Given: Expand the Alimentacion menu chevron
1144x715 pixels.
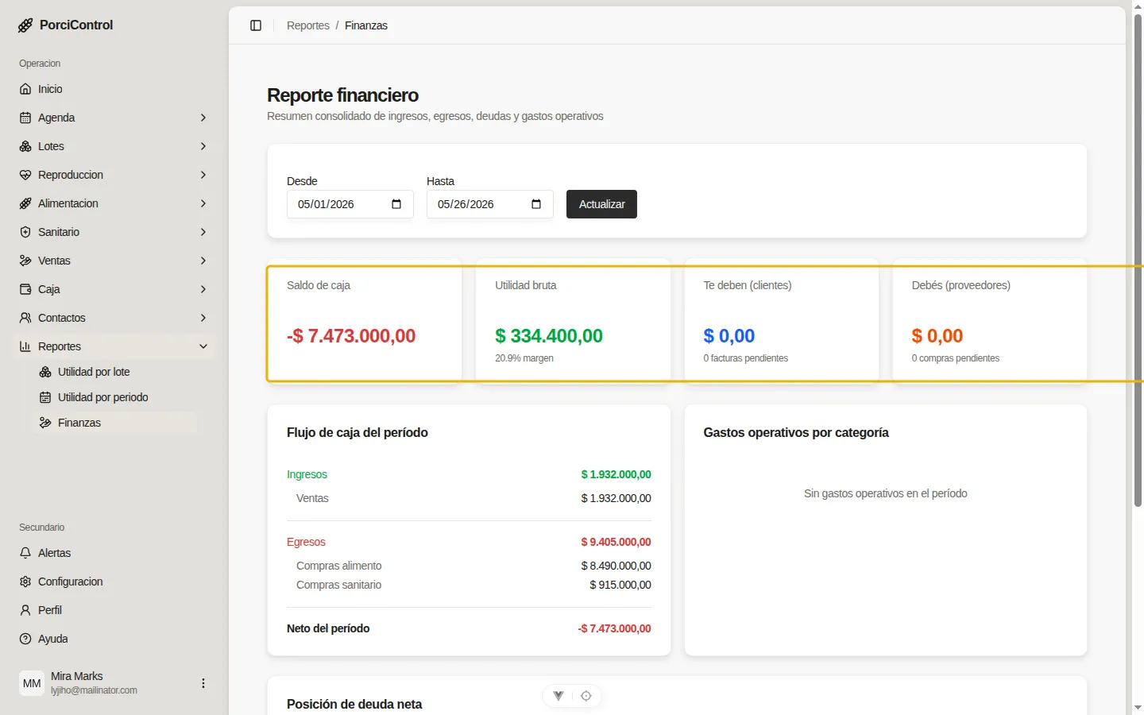Looking at the screenshot, I should (203, 203).
